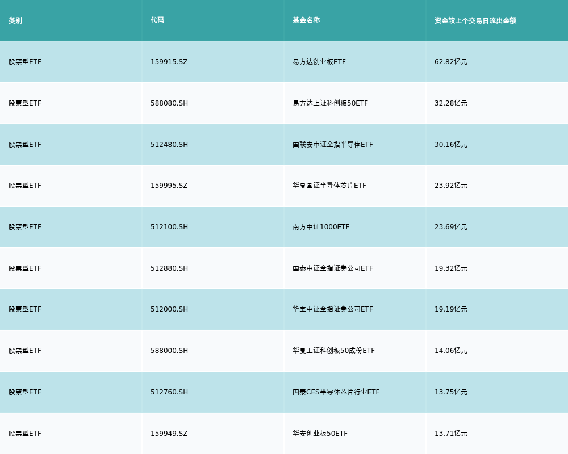
Task: Select code 512100.SH
Action: (169, 227)
